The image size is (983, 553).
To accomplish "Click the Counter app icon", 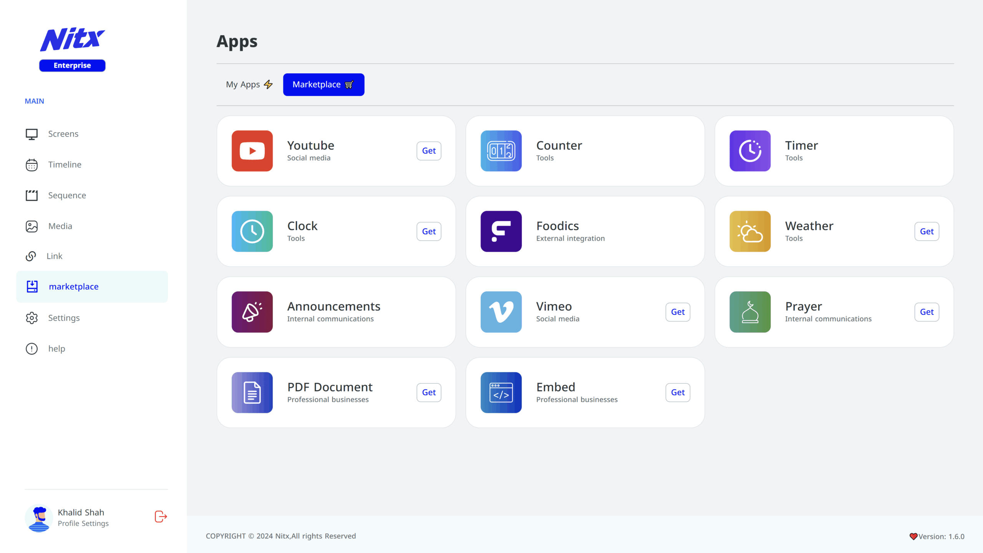I will pos(501,151).
